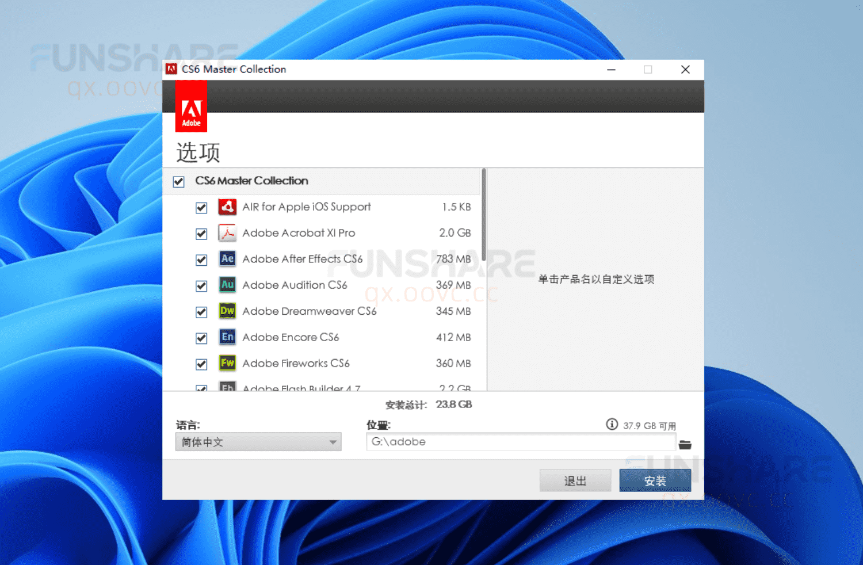Select Adobe Encore CS6 product name
The height and width of the screenshot is (565, 863).
pos(291,337)
